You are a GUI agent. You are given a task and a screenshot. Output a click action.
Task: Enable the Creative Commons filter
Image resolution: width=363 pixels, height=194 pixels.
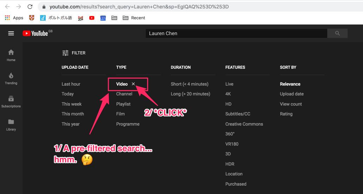coord(244,124)
